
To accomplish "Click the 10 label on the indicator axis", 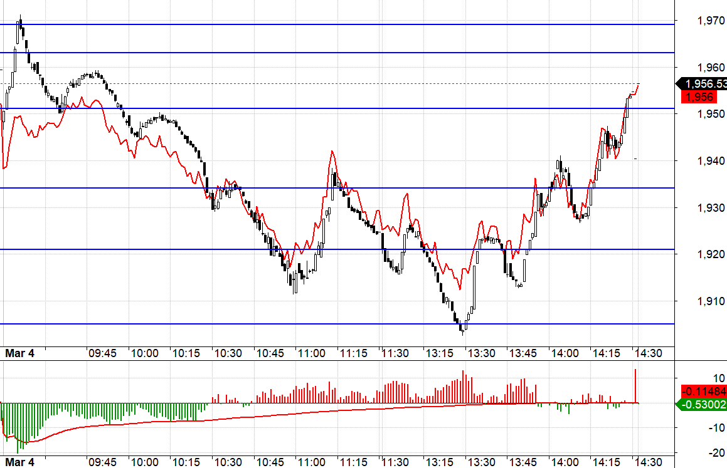I will pyautogui.click(x=719, y=378).
